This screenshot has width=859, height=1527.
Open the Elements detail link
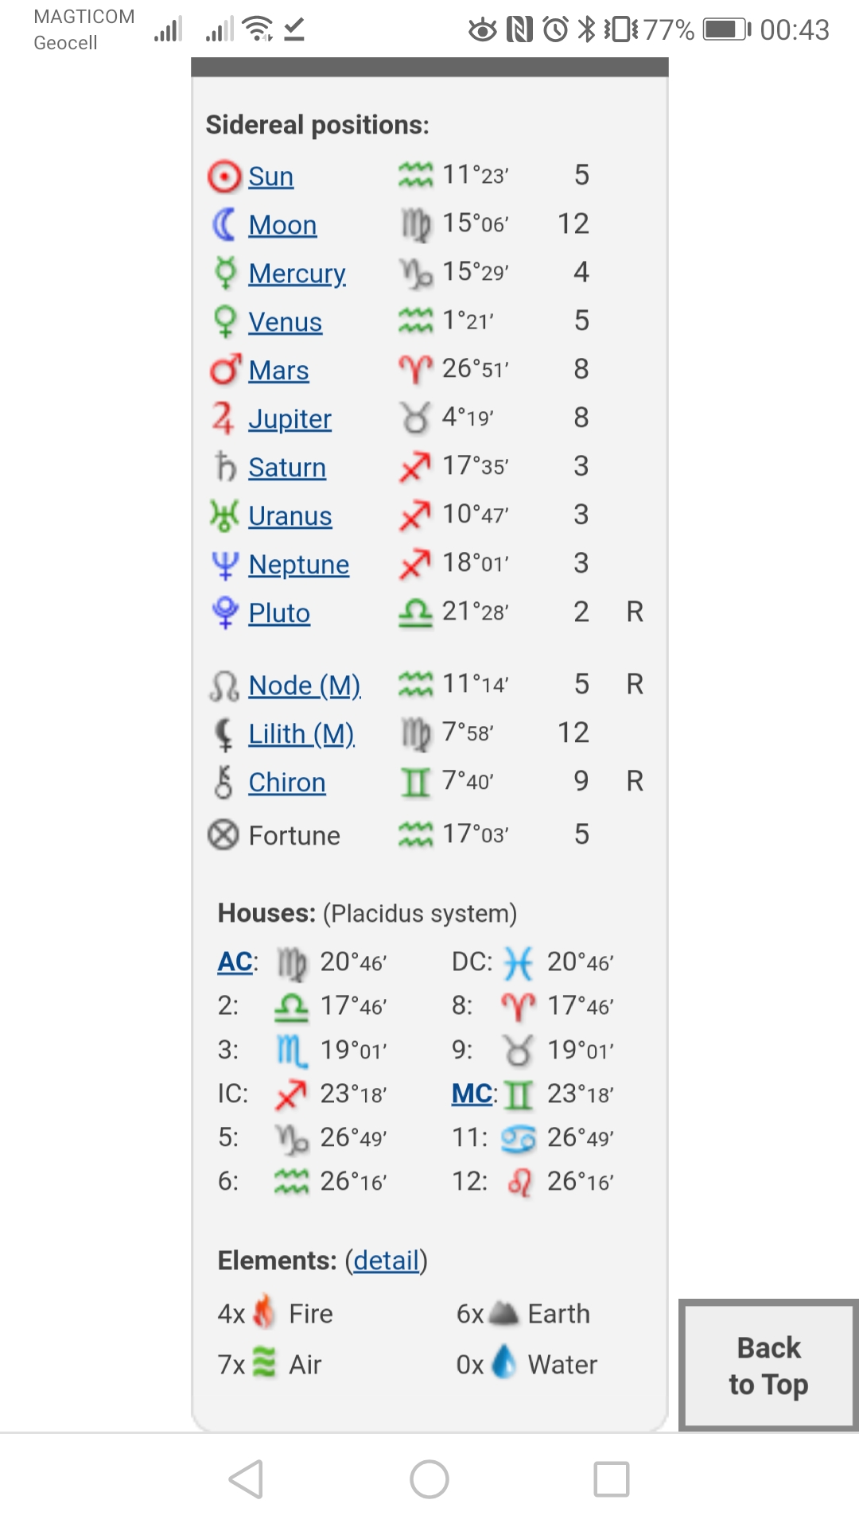click(387, 1261)
